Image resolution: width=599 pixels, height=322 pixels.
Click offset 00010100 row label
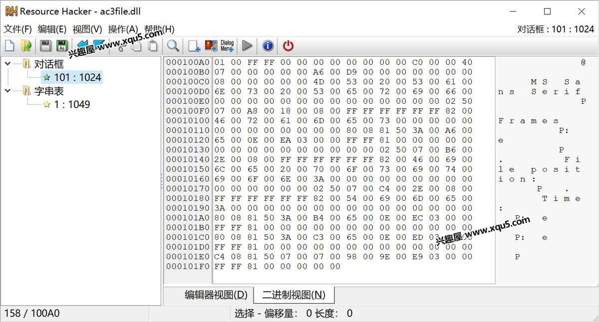click(188, 121)
